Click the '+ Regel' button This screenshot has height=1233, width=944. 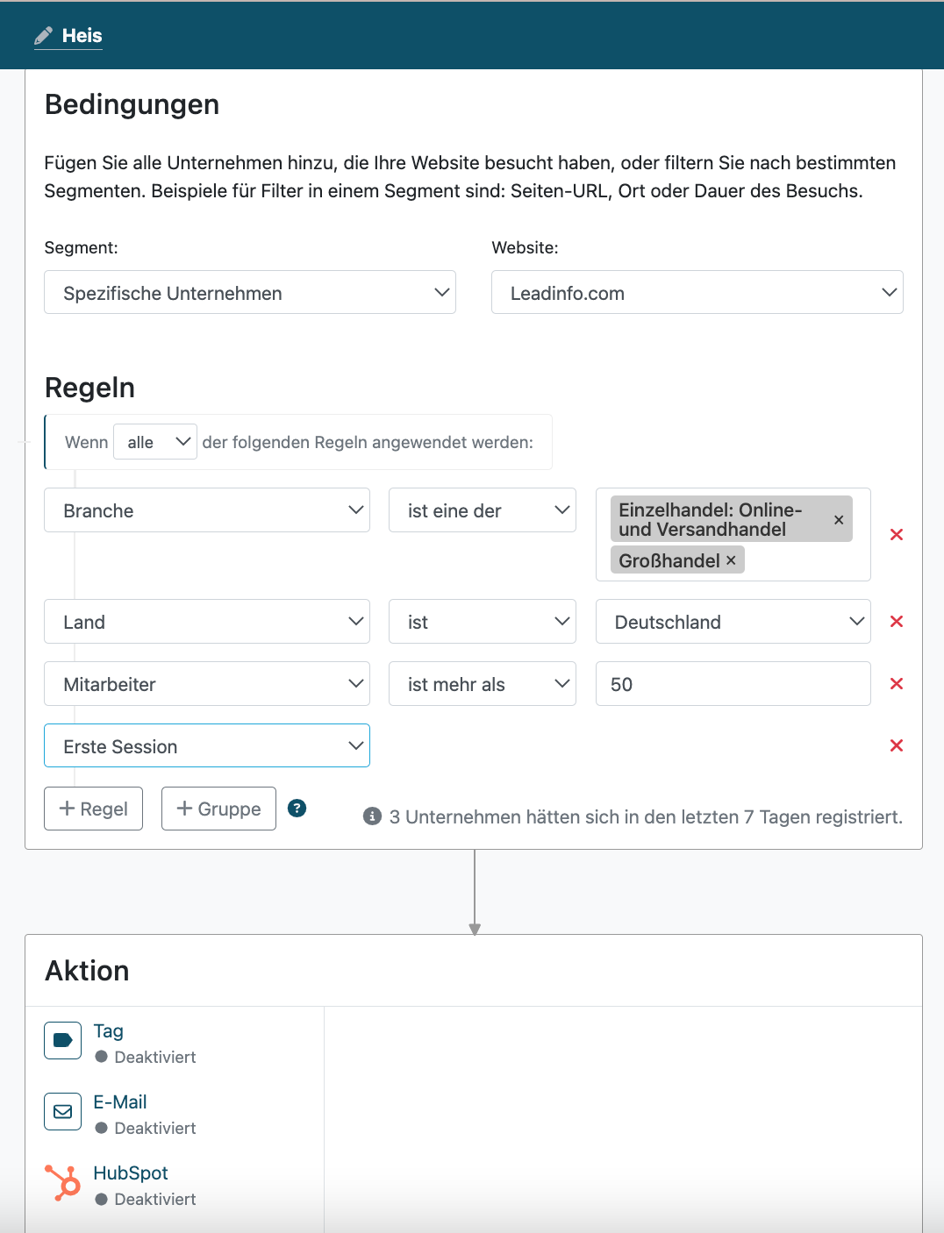pos(93,809)
